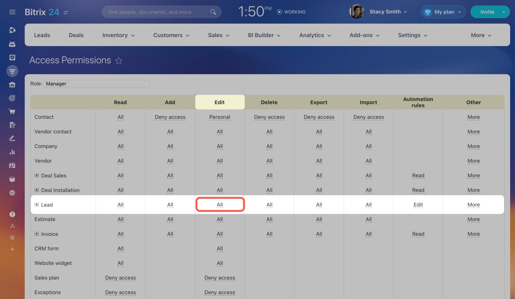Click the Role name input field

click(97, 84)
